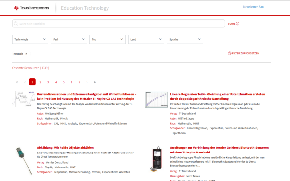Open the 'Lineare Regression Teil 4' article
The height and width of the screenshot is (181, 290).
click(217, 97)
